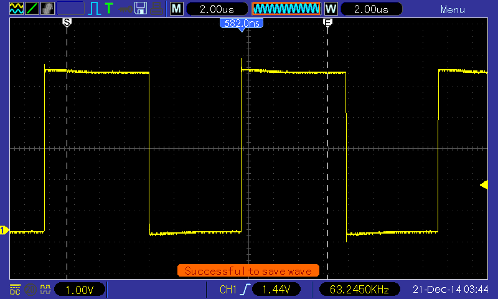This screenshot has height=299, width=498.
Task: Click the M main timebase icon
Action: [x=177, y=9]
